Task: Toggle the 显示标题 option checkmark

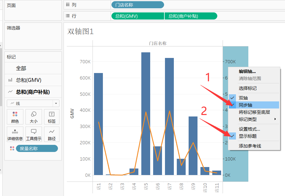Action: pos(232,136)
